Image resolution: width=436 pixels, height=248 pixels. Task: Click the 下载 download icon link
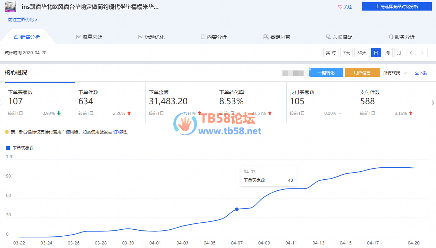pyautogui.click(x=421, y=73)
